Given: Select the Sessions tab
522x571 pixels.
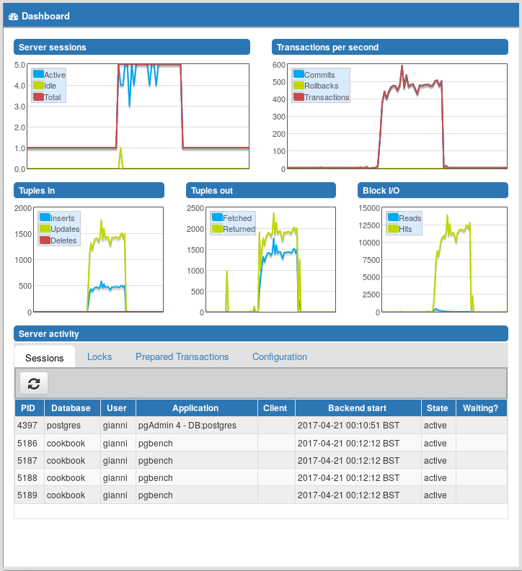Looking at the screenshot, I should click(x=45, y=358).
